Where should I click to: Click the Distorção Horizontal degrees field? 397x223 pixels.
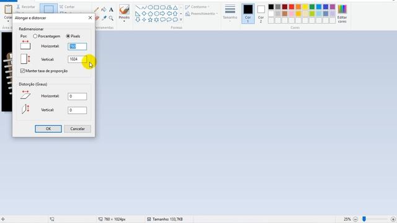coord(77,97)
